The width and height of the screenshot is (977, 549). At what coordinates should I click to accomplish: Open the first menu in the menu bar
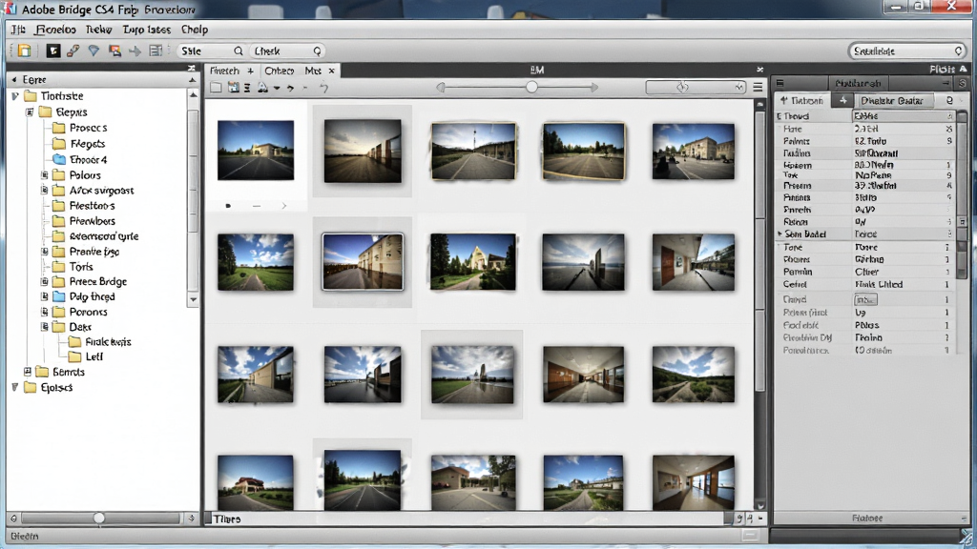click(x=18, y=30)
